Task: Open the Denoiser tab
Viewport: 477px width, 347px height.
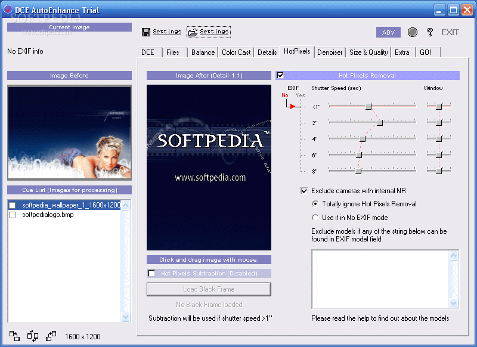Action: coord(330,52)
